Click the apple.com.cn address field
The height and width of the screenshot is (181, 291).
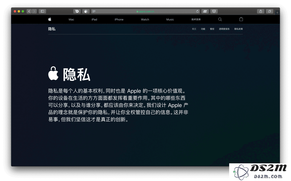pos(145,11)
